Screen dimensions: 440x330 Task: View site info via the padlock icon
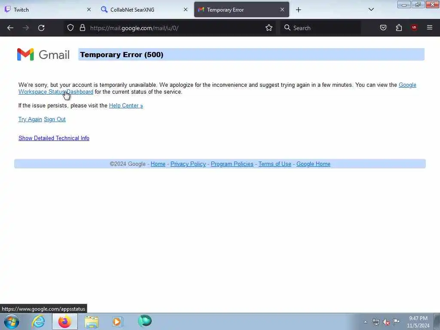pos(82,27)
